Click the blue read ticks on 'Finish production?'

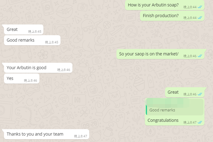tap(200, 18)
